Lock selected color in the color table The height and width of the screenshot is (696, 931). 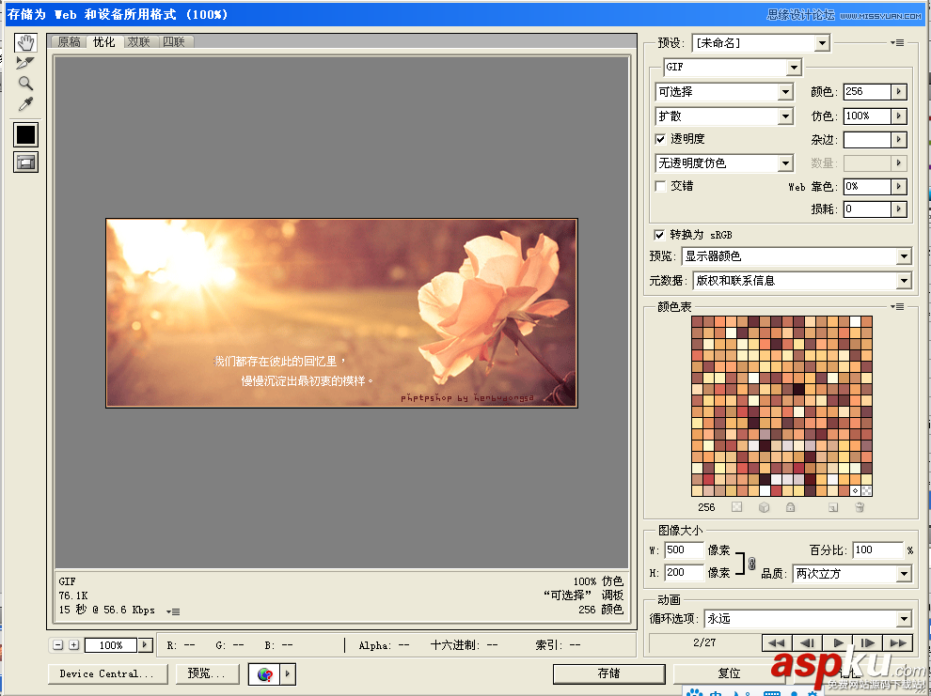point(790,508)
